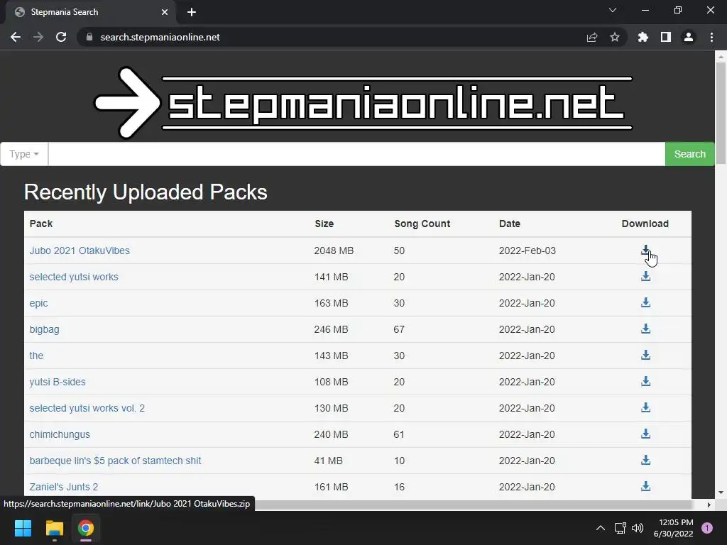Open the chimichungus pack link

60,434
